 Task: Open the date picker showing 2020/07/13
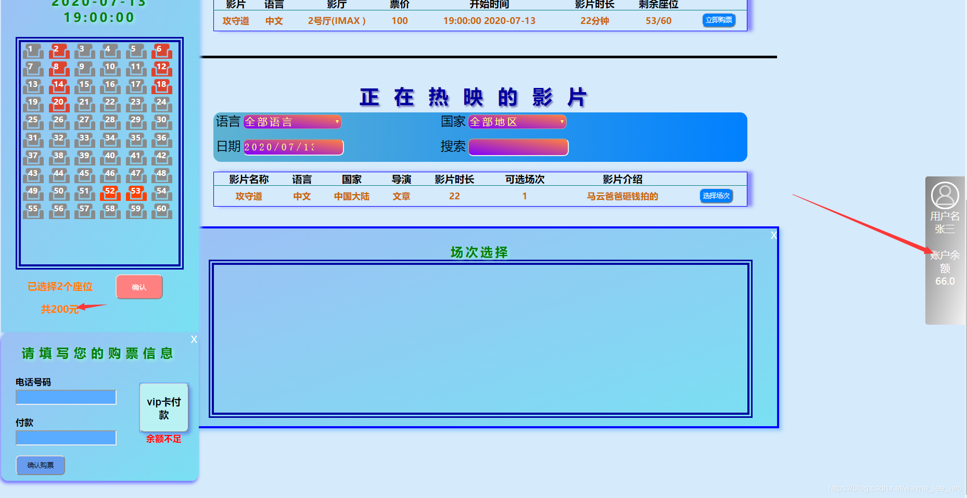click(x=292, y=147)
